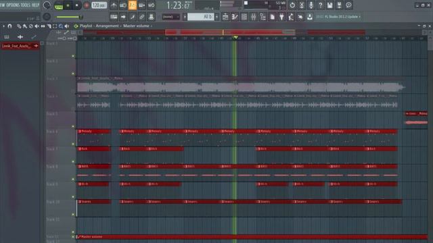Expand the separator arrow after Arrangement
This screenshot has height=243, width=433.
(120, 26)
